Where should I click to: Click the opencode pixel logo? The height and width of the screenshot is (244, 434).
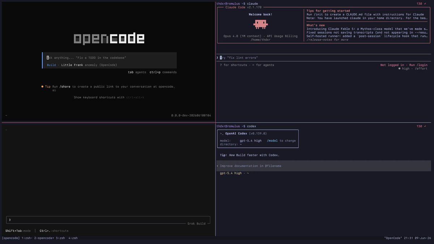pos(109,39)
